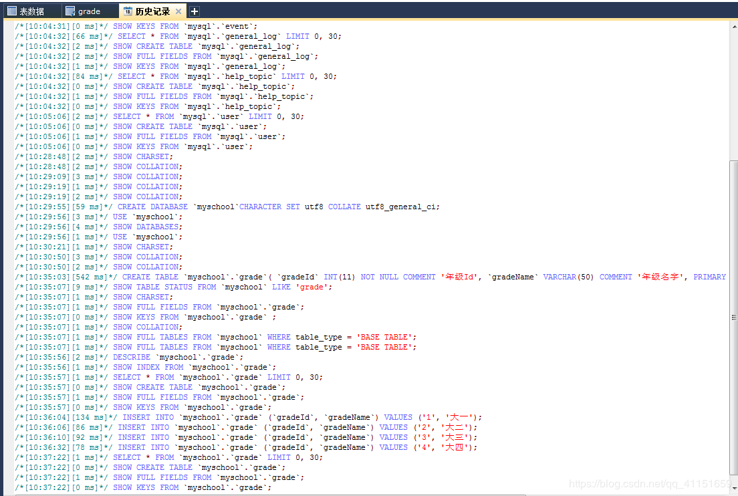The height and width of the screenshot is (496, 738).
Task: Close the 历史记录 tab
Action: [178, 11]
